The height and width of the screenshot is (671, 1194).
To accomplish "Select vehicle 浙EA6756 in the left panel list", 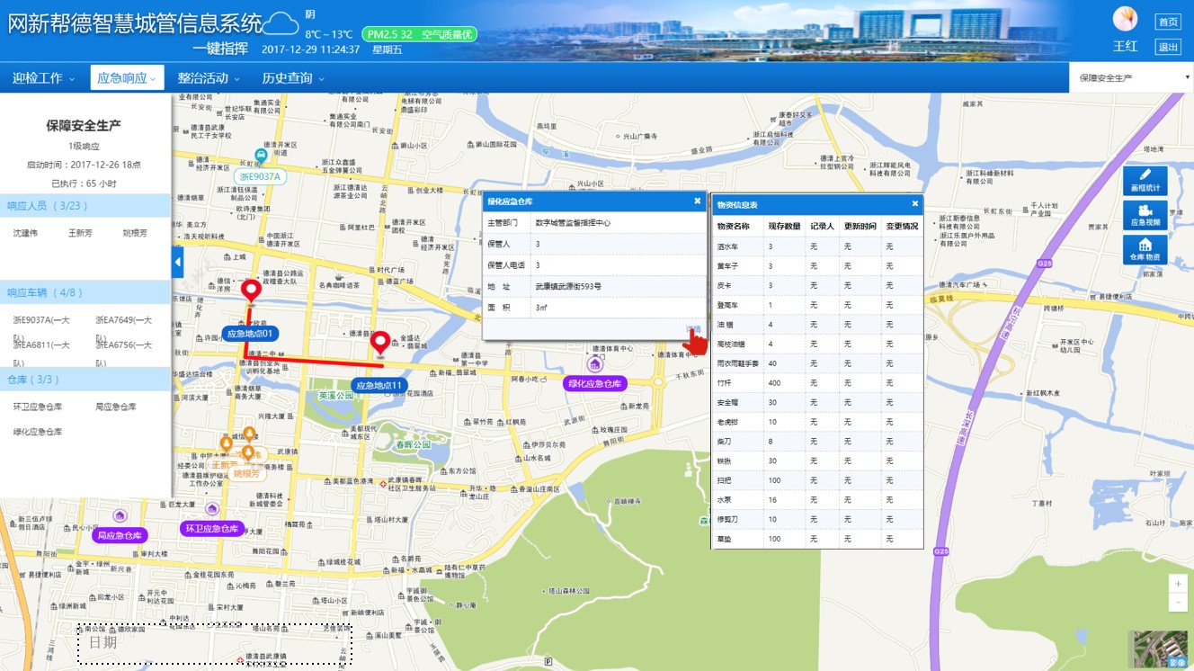I will pyautogui.click(x=124, y=344).
